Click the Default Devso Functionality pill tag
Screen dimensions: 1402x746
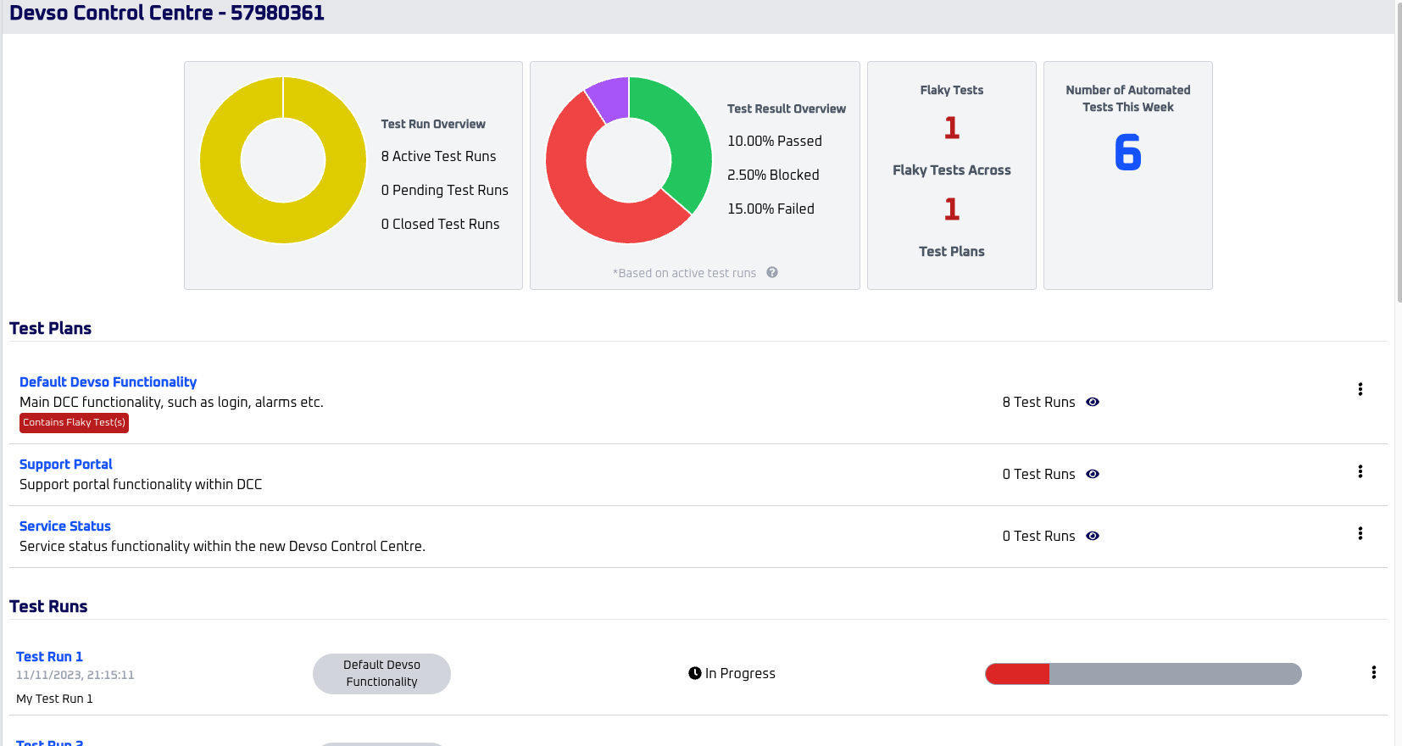coord(381,674)
